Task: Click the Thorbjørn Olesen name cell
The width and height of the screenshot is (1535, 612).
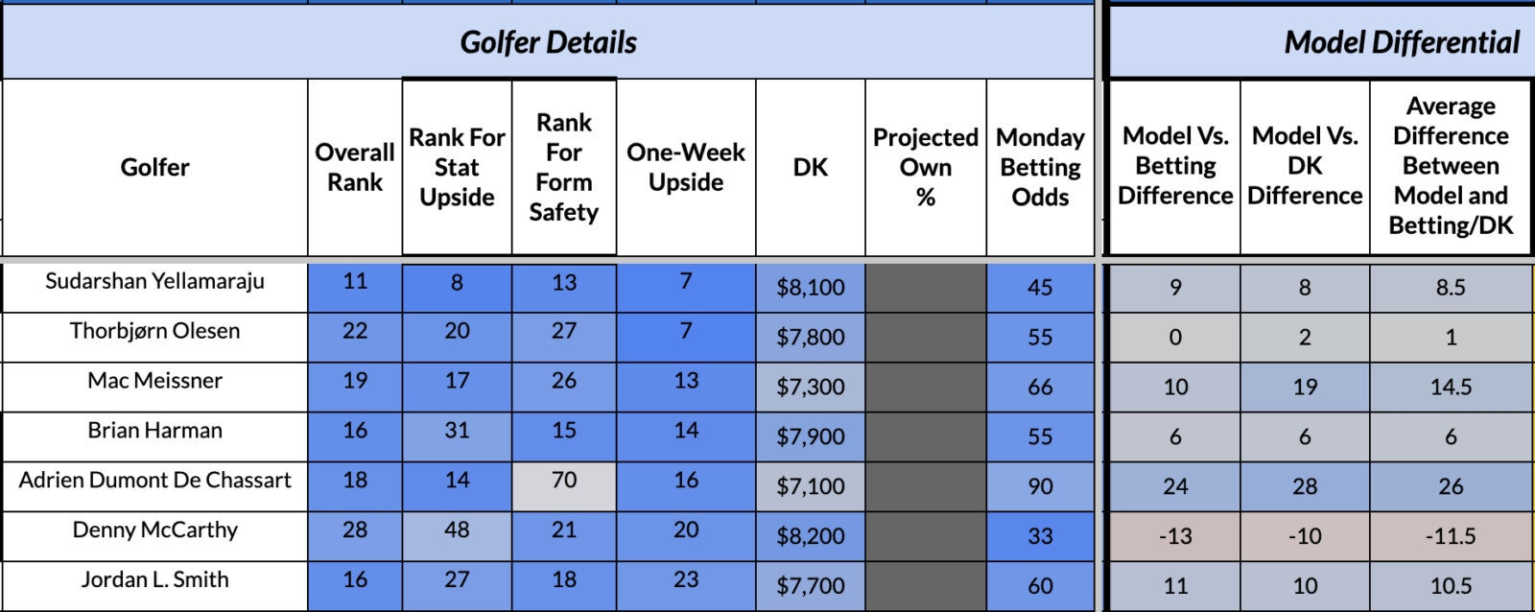Action: 154,332
